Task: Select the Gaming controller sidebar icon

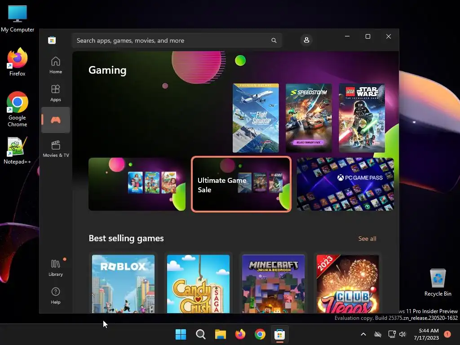Action: point(55,119)
